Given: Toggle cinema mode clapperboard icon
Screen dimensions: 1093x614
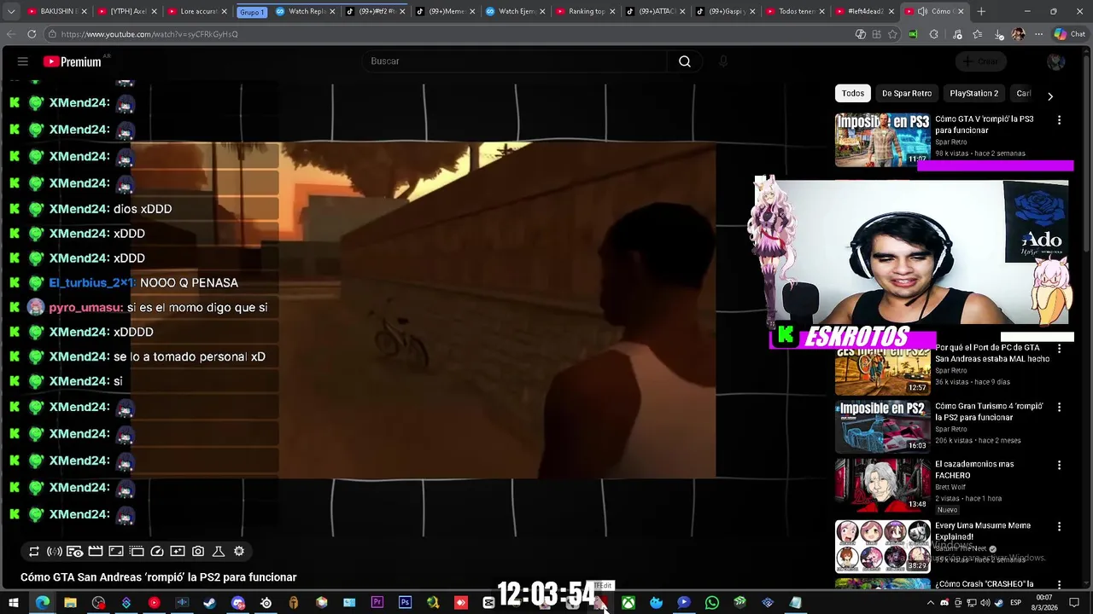Looking at the screenshot, I should tap(96, 552).
